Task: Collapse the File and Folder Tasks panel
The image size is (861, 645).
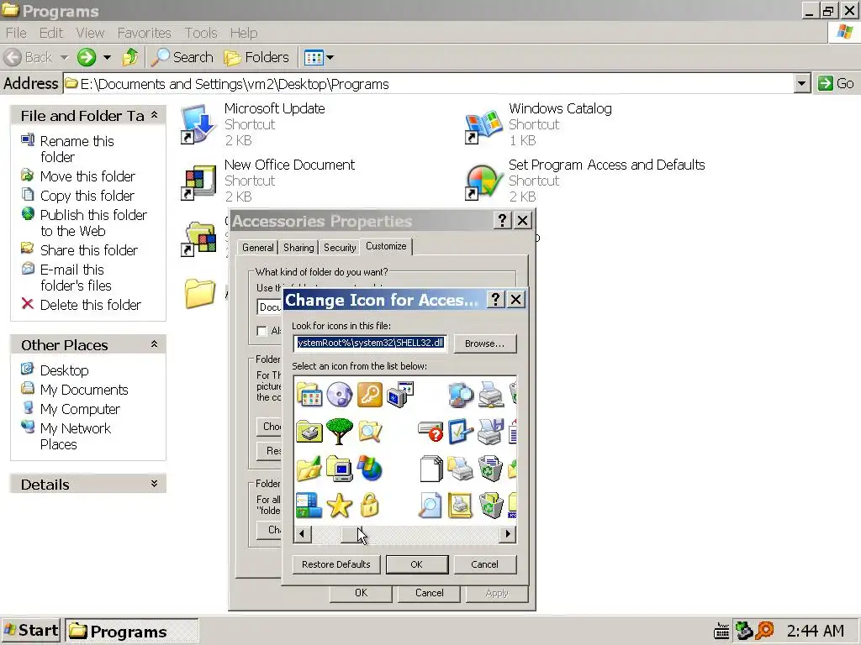Action: (155, 115)
